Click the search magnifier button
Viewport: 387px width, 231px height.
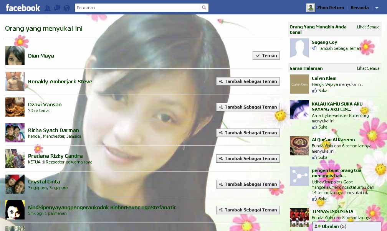coord(204,8)
